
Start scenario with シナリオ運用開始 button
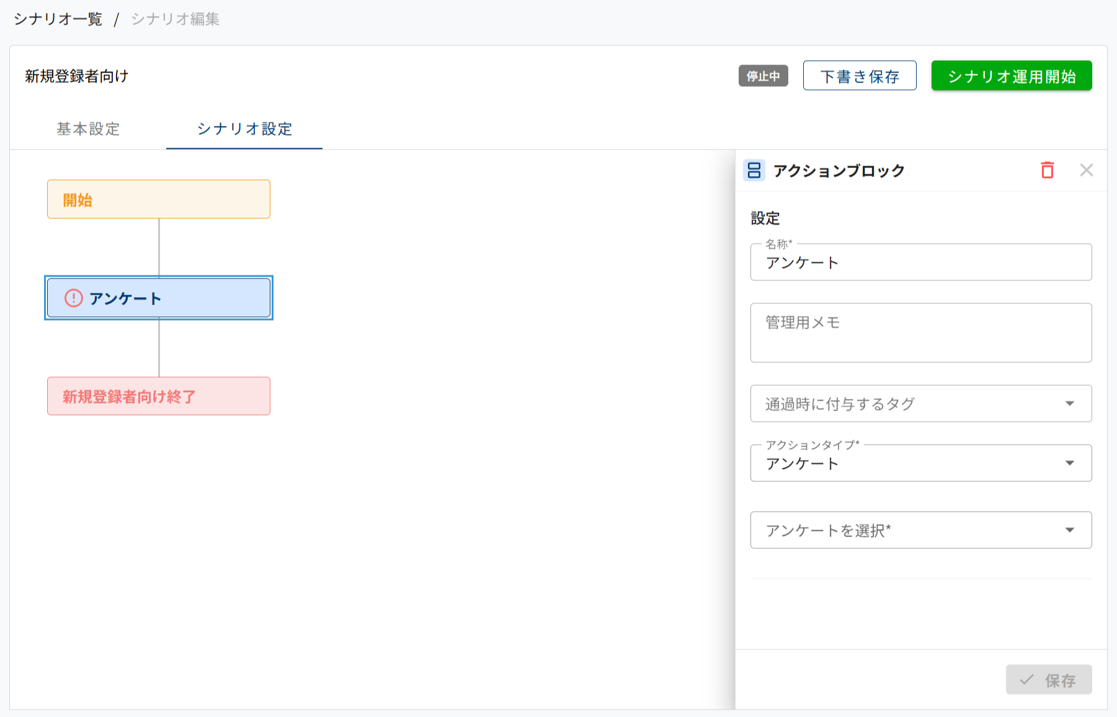point(1011,76)
